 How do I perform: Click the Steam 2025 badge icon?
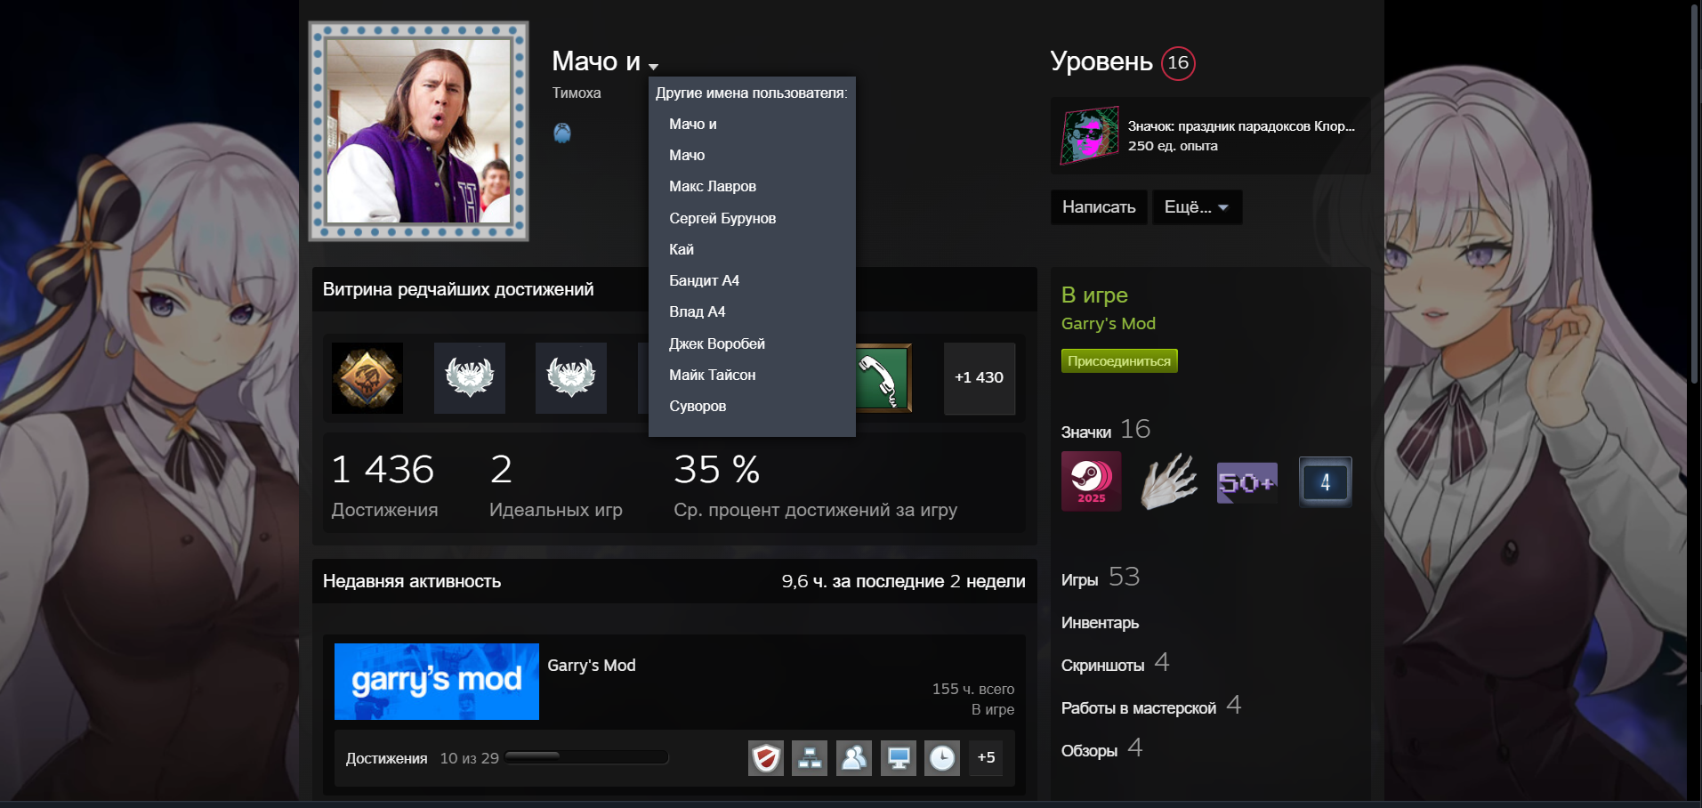pyautogui.click(x=1091, y=481)
